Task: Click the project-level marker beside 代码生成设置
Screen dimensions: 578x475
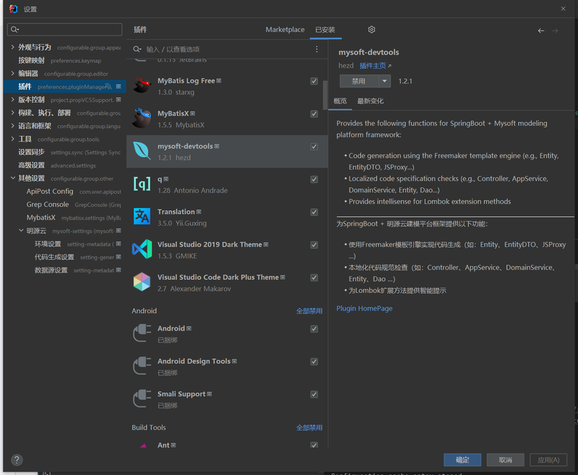Action: coord(118,257)
